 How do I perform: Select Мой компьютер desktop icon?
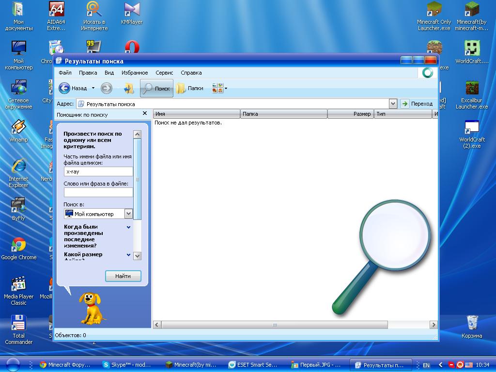point(19,55)
